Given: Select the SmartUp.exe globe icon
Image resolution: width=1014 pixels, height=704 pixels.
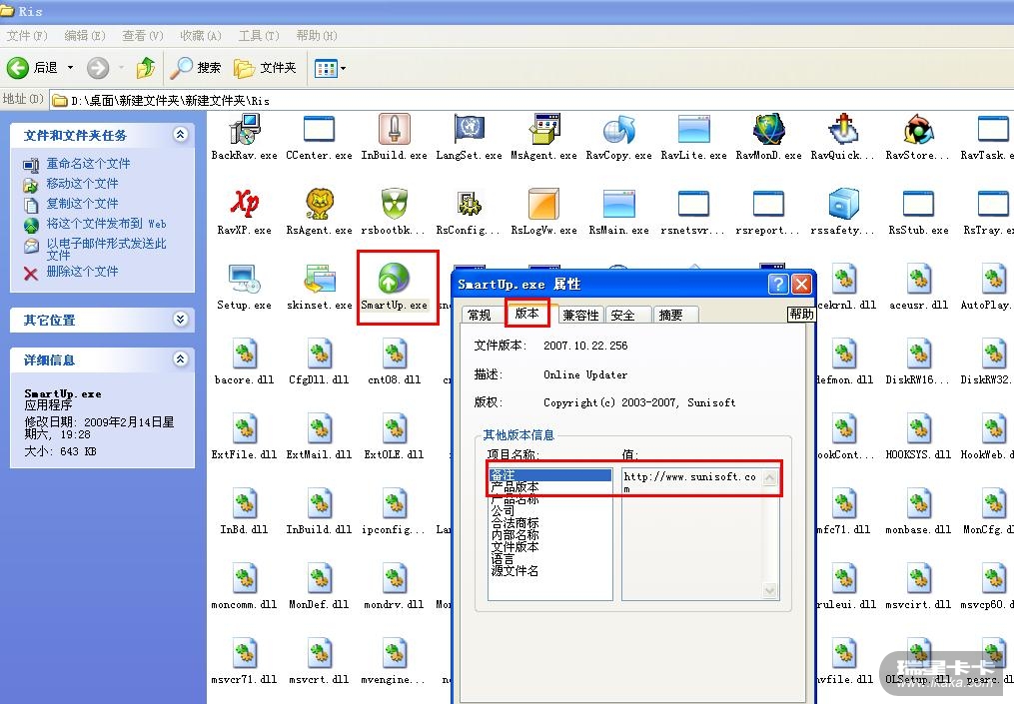Looking at the screenshot, I should pyautogui.click(x=394, y=279).
